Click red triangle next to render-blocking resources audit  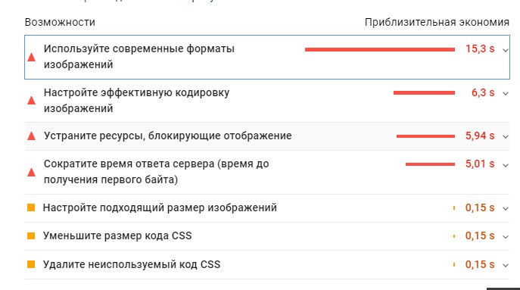32,136
